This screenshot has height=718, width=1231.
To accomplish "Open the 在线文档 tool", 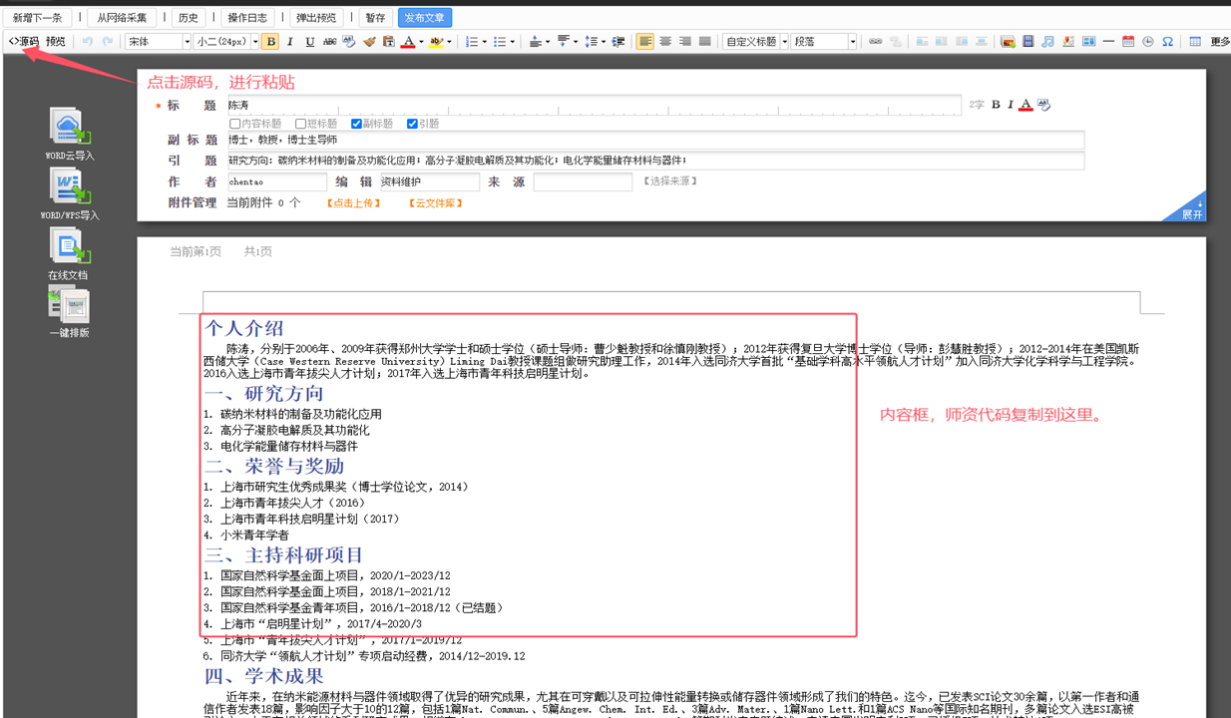I will (x=68, y=246).
